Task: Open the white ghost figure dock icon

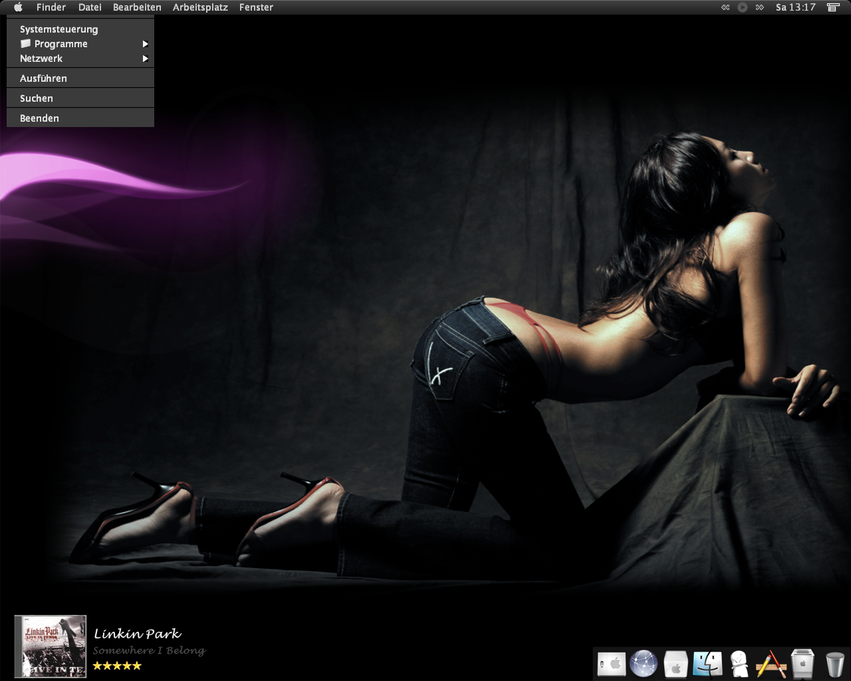Action: 739,664
